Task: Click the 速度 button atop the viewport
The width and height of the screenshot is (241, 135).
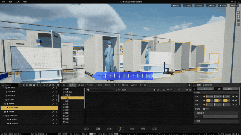Action: 188,6
